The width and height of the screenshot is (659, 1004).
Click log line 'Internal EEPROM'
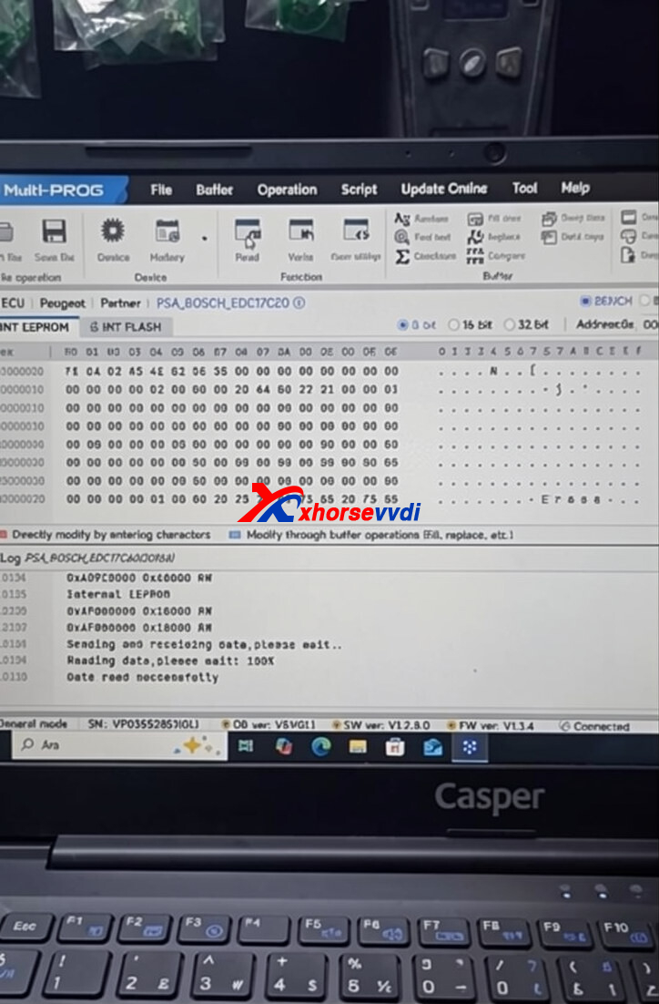click(118, 594)
